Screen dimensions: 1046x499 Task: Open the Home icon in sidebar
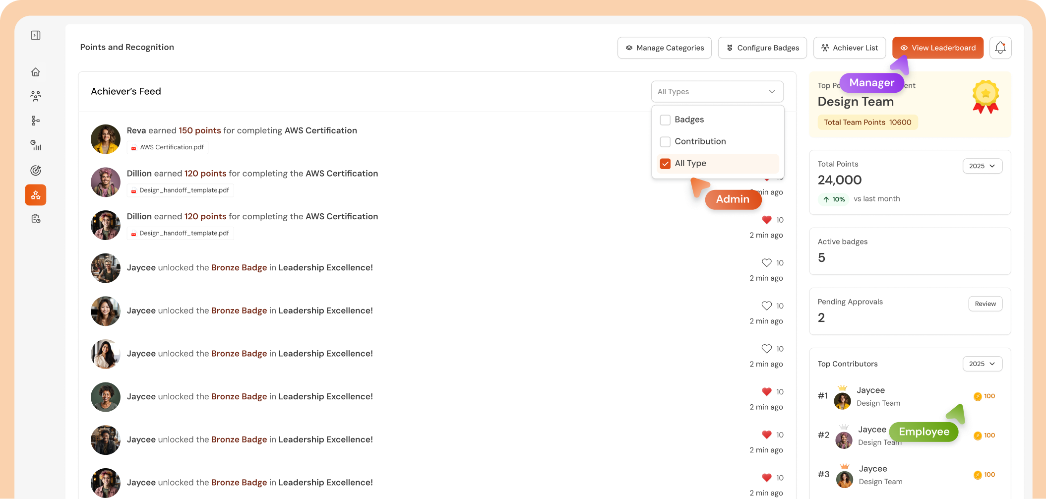36,72
